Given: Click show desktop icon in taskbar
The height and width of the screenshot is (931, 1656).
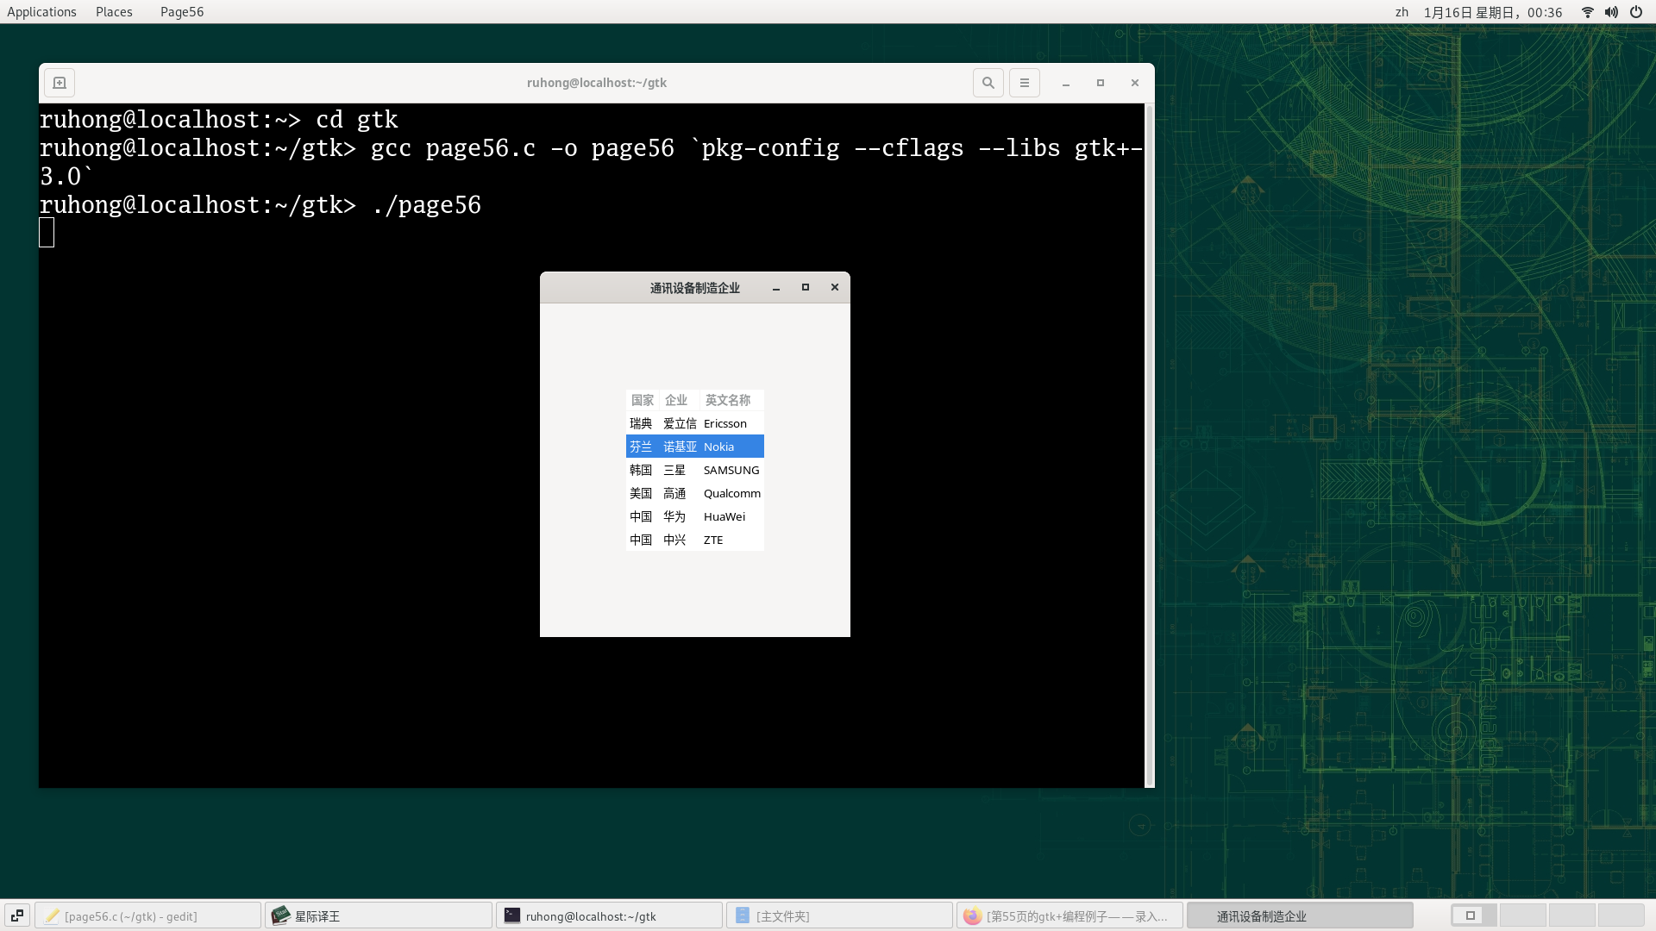Looking at the screenshot, I should tap(17, 915).
